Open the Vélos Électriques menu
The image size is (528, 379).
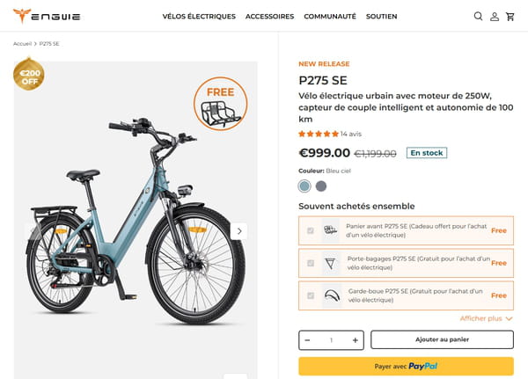click(x=199, y=16)
